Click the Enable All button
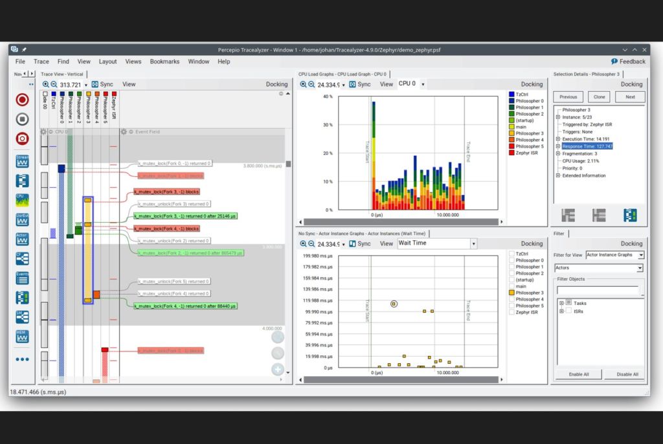 [578, 373]
